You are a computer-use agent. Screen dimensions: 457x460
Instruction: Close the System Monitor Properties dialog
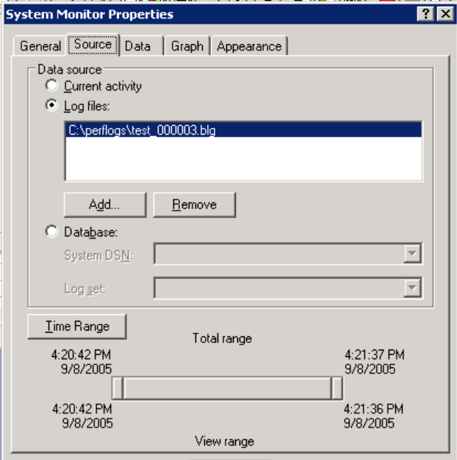point(445,14)
